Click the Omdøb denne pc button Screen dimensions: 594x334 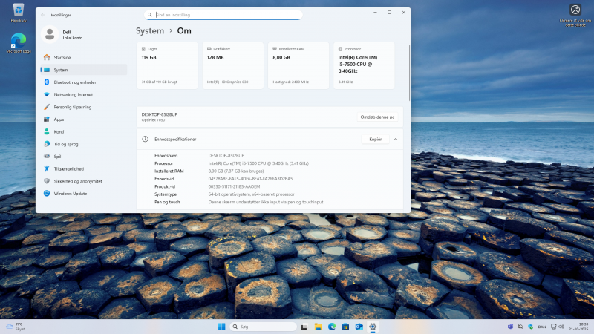[377, 117]
